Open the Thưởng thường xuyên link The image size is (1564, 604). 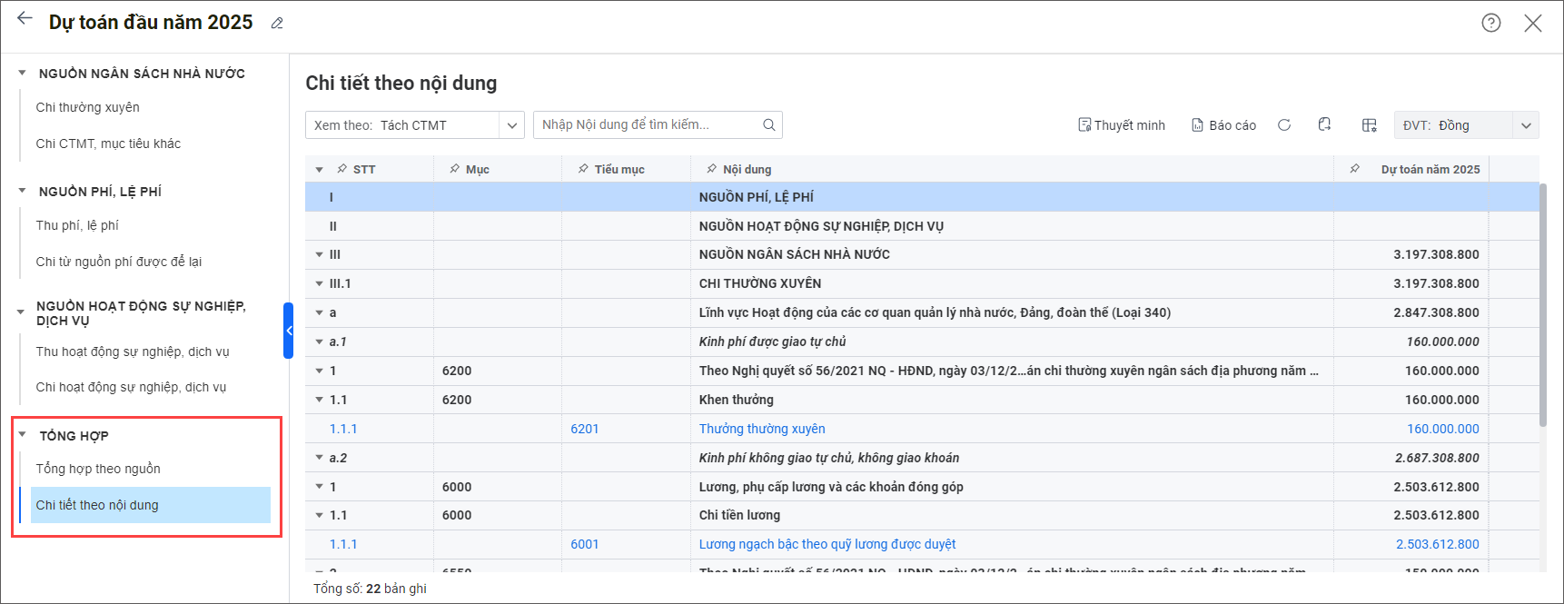click(762, 429)
